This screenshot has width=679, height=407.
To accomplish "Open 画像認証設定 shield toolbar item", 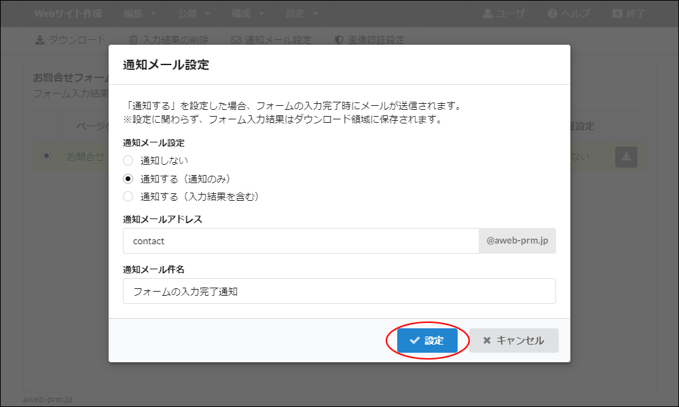I will [x=369, y=40].
